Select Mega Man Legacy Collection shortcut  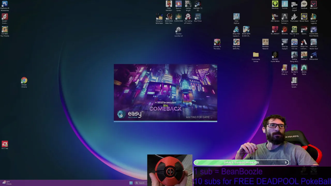236,32
